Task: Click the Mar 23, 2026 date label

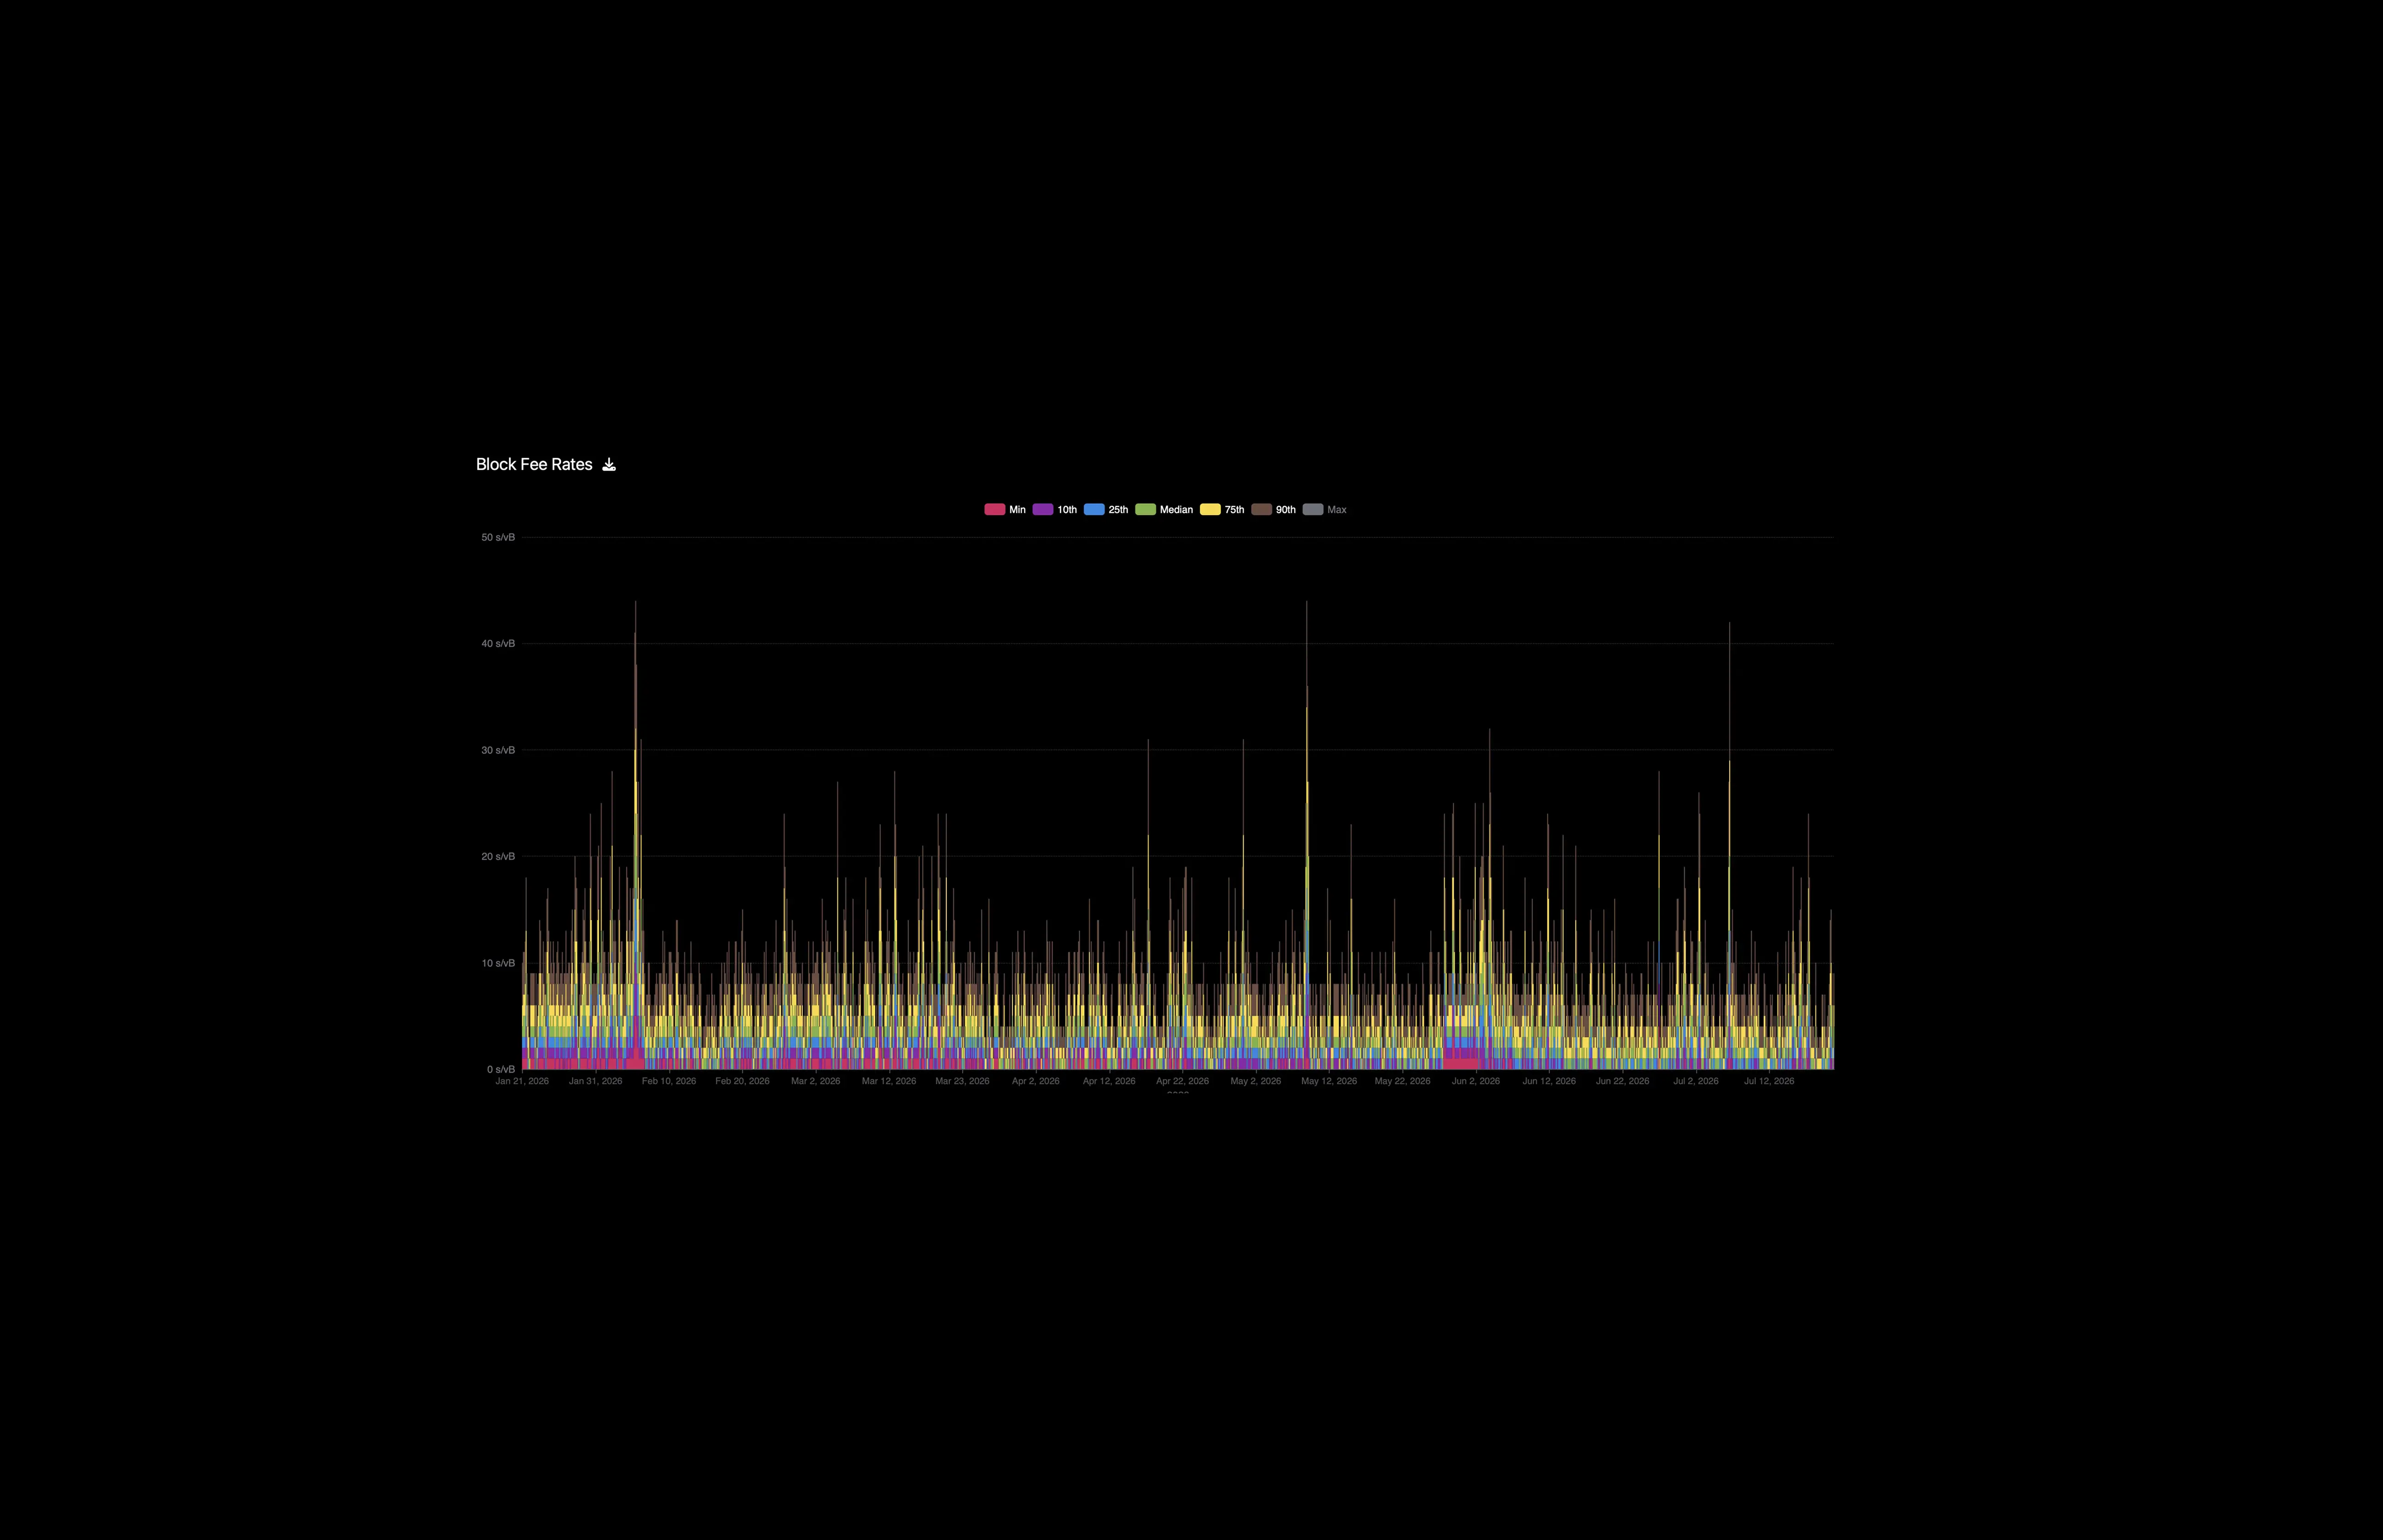Action: coord(962,1081)
